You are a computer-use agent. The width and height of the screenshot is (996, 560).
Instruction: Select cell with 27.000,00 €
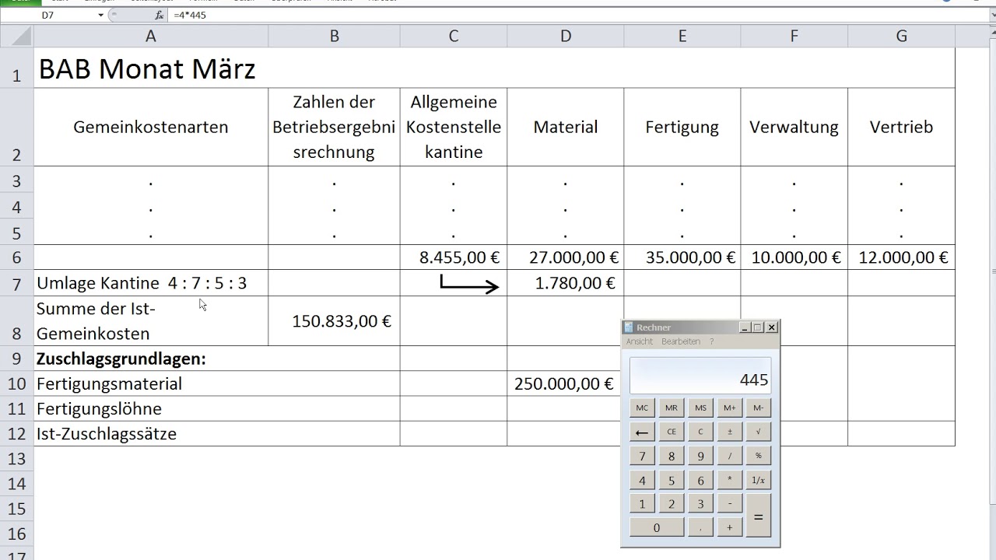pyautogui.click(x=566, y=257)
